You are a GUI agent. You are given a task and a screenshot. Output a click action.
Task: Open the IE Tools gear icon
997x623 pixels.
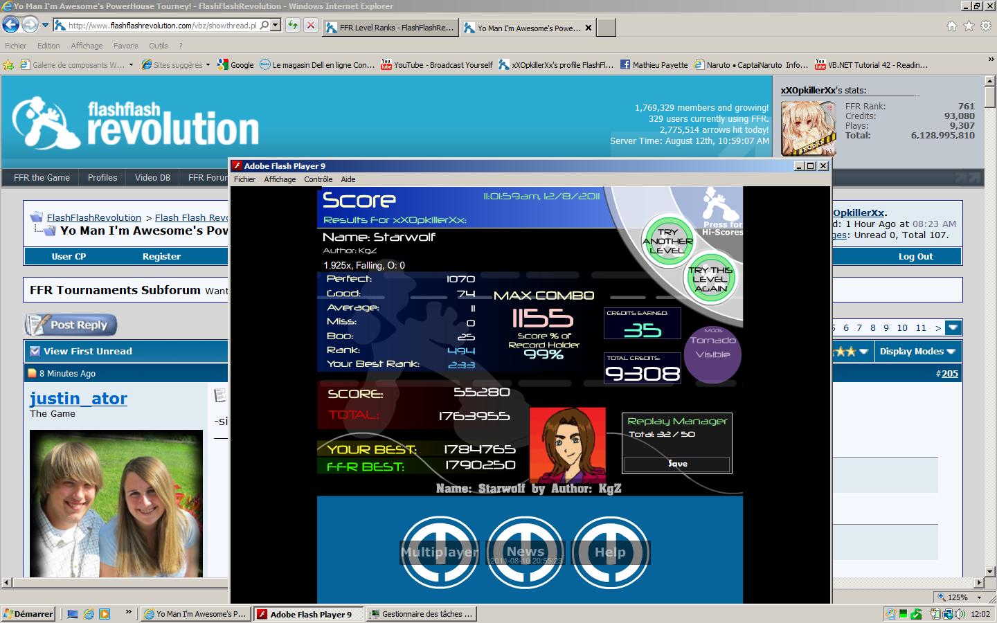[x=985, y=26]
